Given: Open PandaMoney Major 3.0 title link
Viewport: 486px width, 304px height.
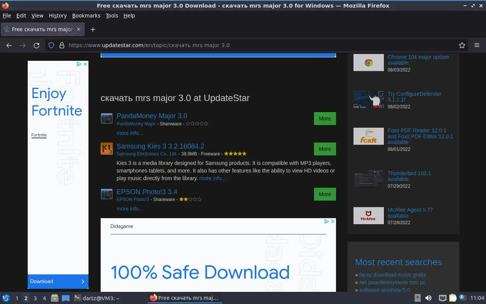Looking at the screenshot, I should tap(152, 116).
